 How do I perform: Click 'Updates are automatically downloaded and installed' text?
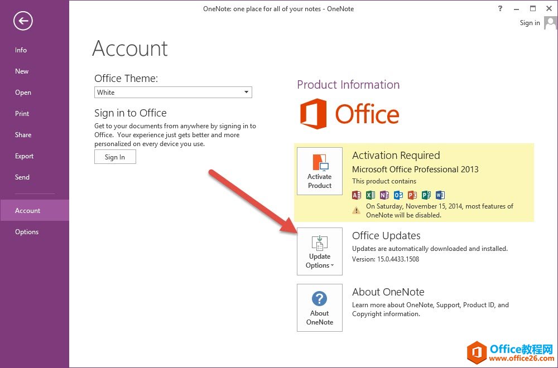[x=430, y=249]
